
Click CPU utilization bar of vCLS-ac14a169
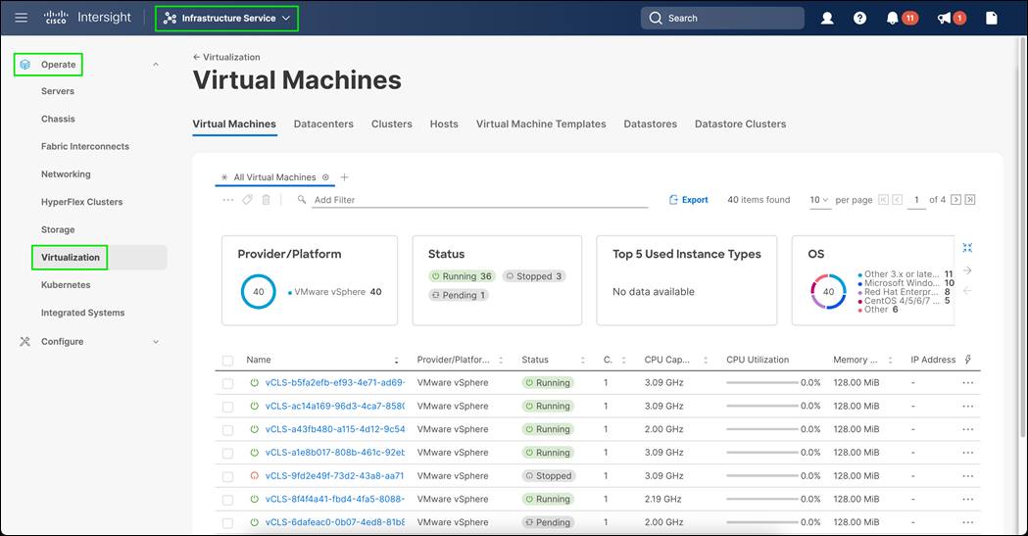761,407
